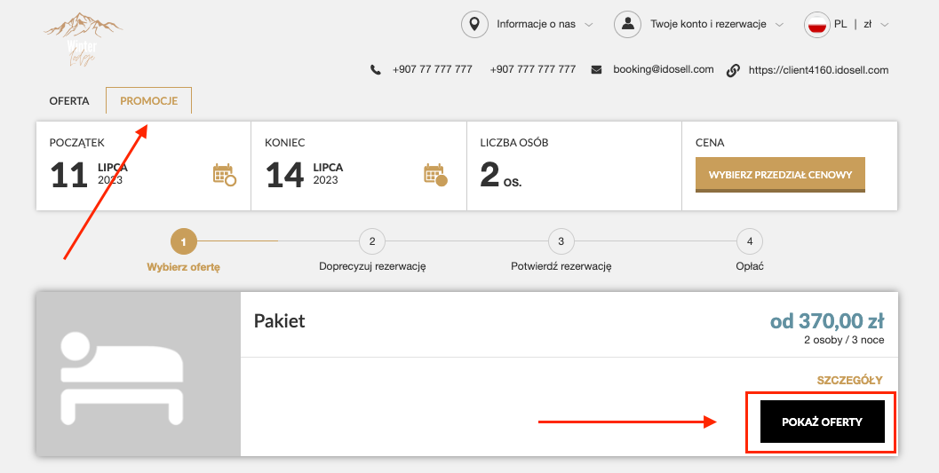Click the CENA label

coord(710,143)
